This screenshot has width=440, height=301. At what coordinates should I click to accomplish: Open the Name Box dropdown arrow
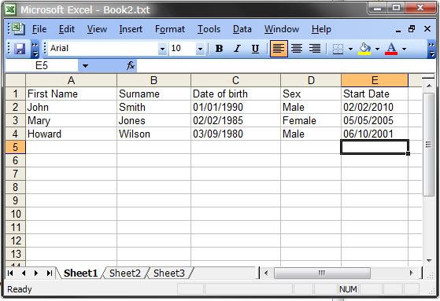(x=85, y=66)
